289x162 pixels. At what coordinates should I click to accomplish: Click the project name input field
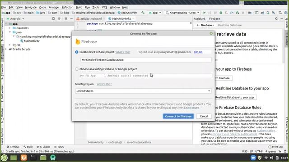146,60
